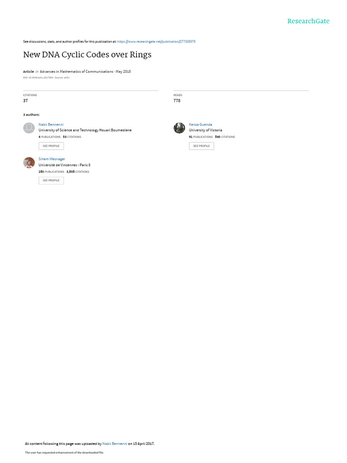Open Sihem Mesnager author name link
This screenshot has height=463, width=347.
pyautogui.click(x=52, y=159)
